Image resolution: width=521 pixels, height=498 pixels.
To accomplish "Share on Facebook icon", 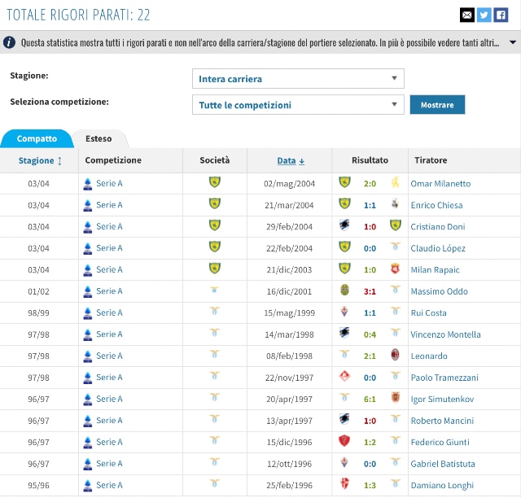I will click(501, 15).
